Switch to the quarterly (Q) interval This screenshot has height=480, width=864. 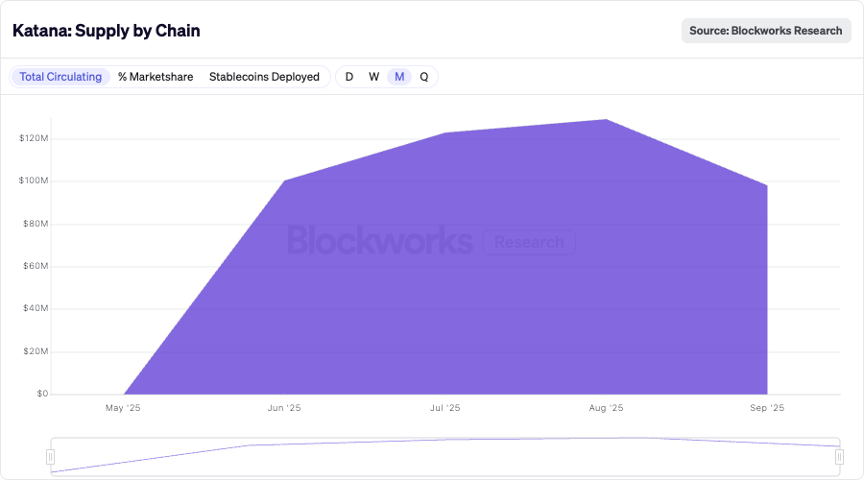pos(424,77)
